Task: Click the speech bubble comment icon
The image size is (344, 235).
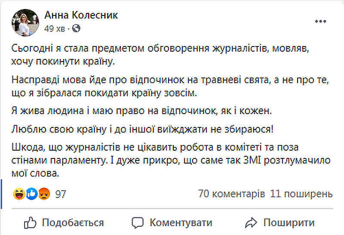Action: click(138, 223)
